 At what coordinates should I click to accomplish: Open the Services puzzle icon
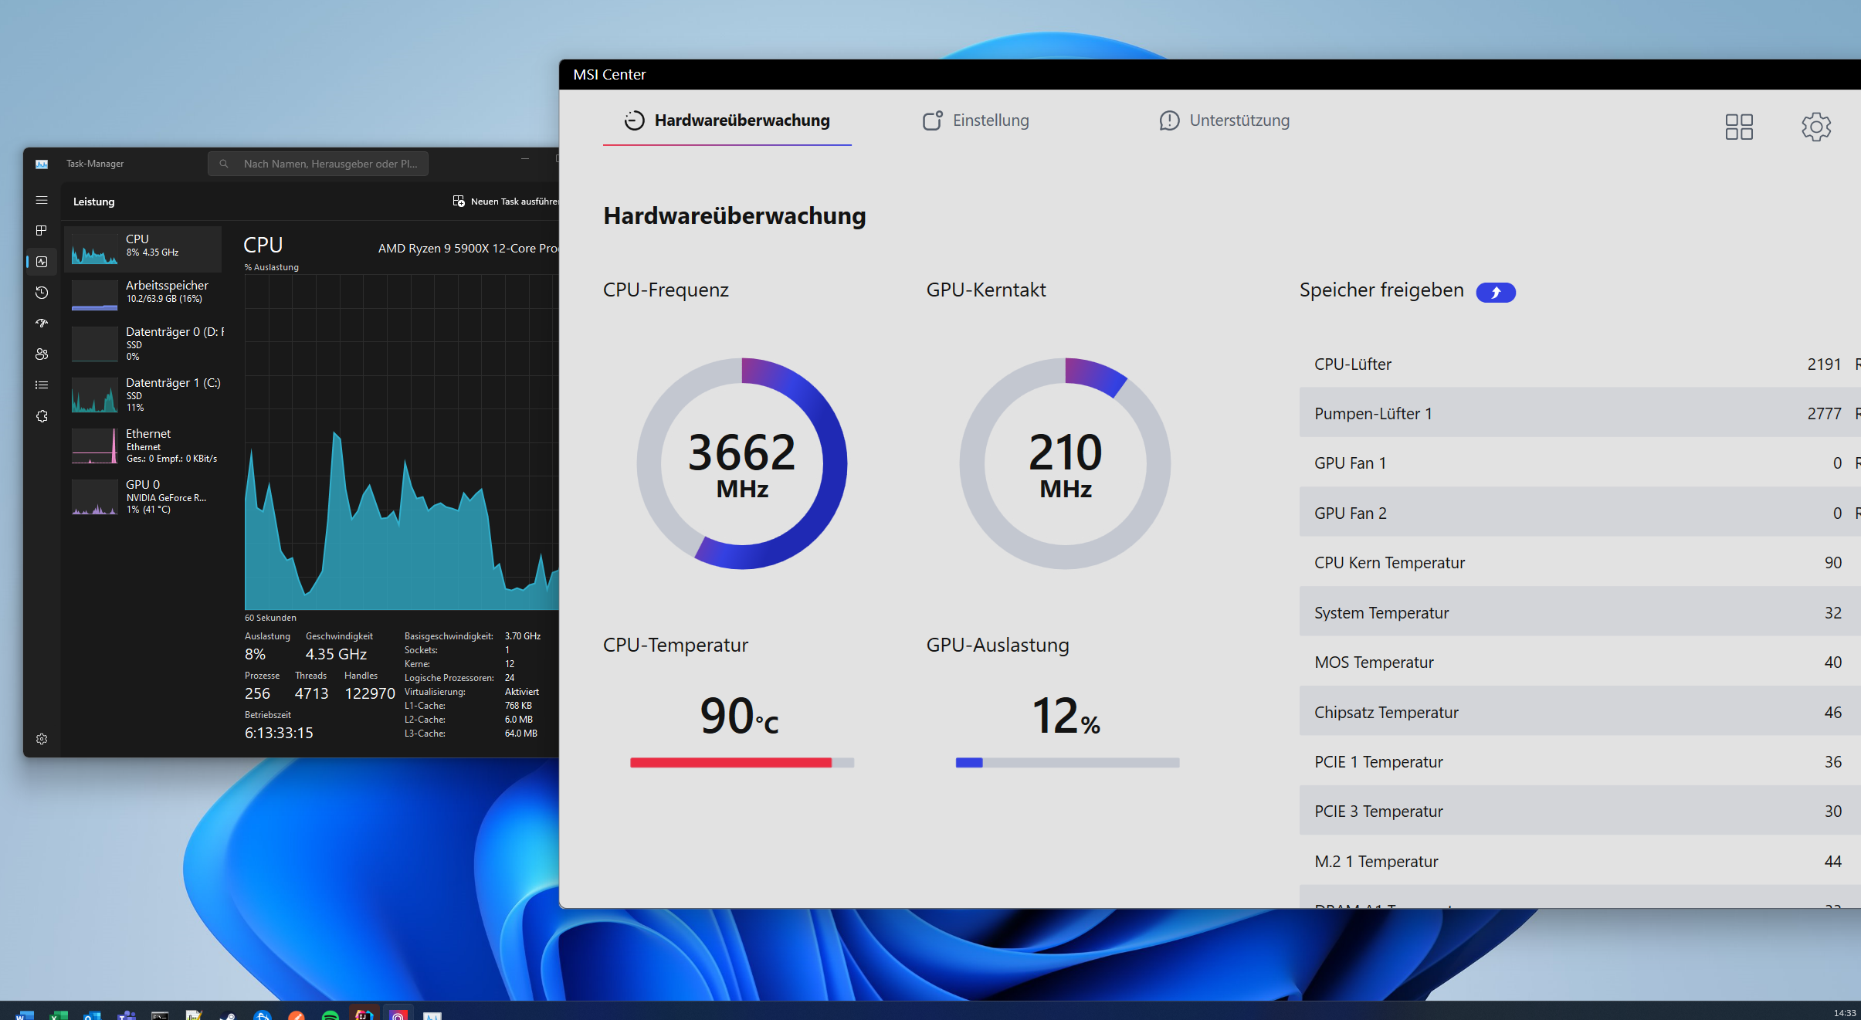(x=42, y=416)
